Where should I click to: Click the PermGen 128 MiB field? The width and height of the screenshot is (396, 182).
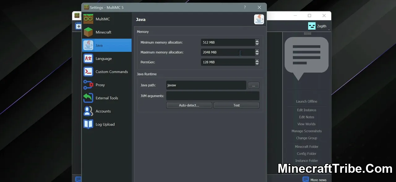pos(228,62)
